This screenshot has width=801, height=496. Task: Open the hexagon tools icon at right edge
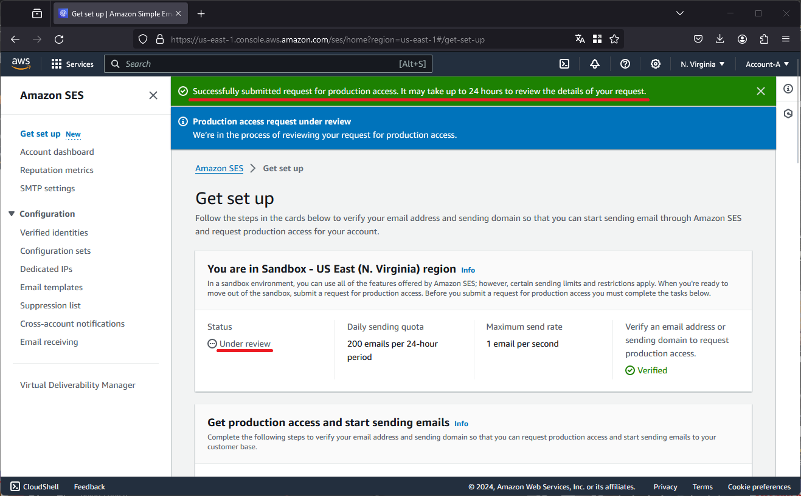click(x=788, y=114)
